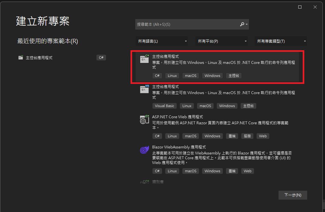Click the Visual Basic tag label
Screen dimensions: 325x212
[x=165, y=106]
